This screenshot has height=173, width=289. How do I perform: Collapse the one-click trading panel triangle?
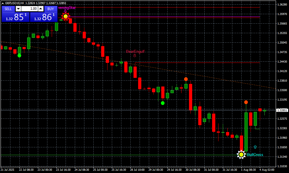[3, 3]
